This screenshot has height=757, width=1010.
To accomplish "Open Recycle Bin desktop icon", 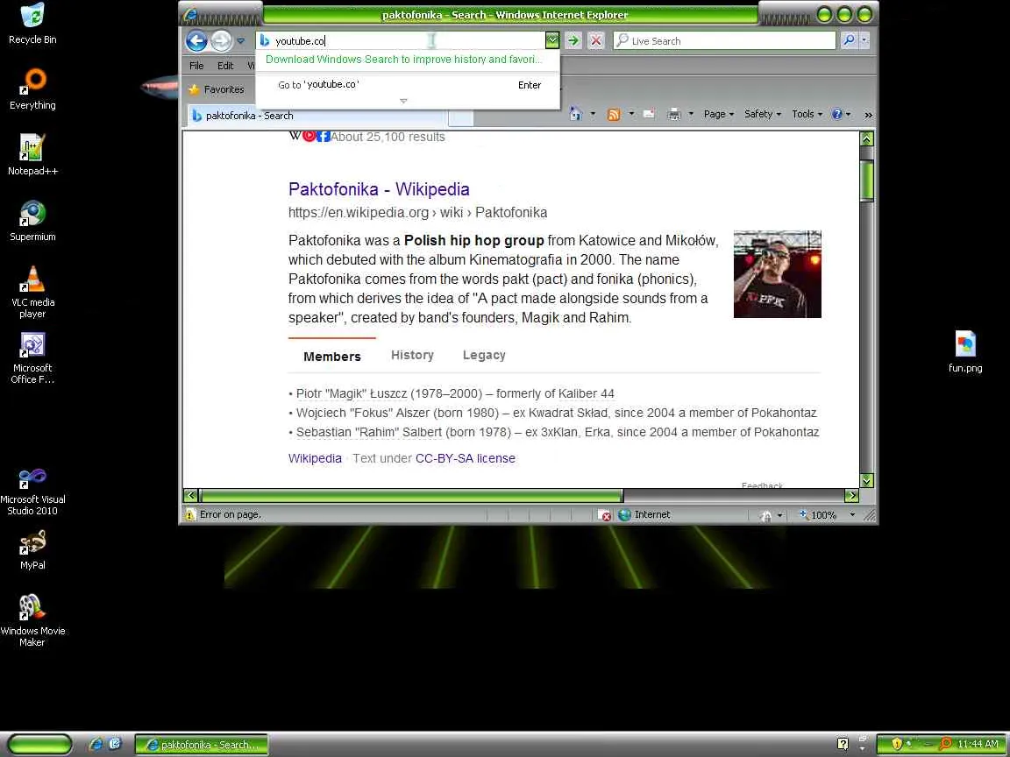I will coord(32,24).
